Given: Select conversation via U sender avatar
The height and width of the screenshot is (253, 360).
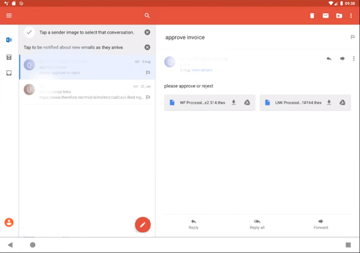Looking at the screenshot, I should [x=29, y=89].
